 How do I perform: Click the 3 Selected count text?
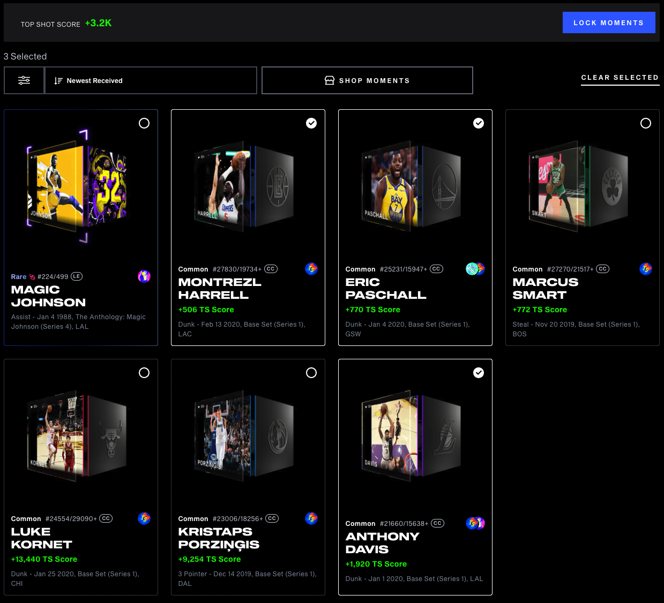tap(25, 56)
